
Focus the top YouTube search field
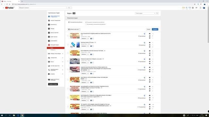(x=42, y=8)
